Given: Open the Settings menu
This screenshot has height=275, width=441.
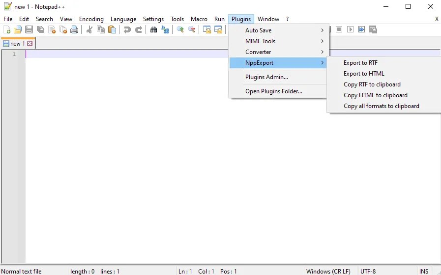Looking at the screenshot, I should pyautogui.click(x=153, y=19).
